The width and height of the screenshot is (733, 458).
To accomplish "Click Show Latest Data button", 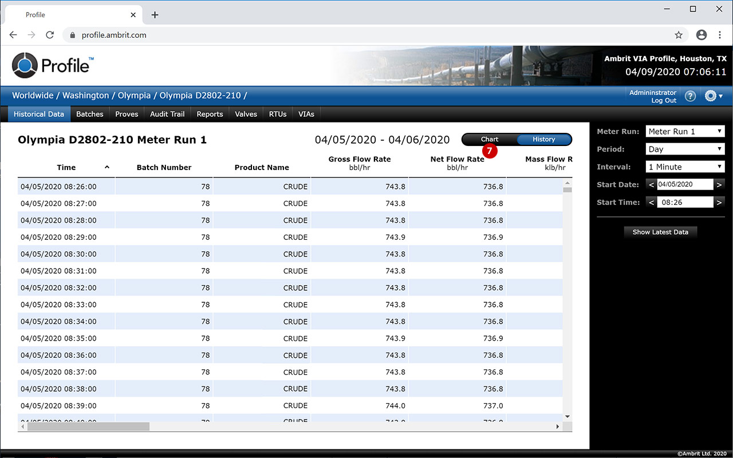I will click(x=660, y=232).
